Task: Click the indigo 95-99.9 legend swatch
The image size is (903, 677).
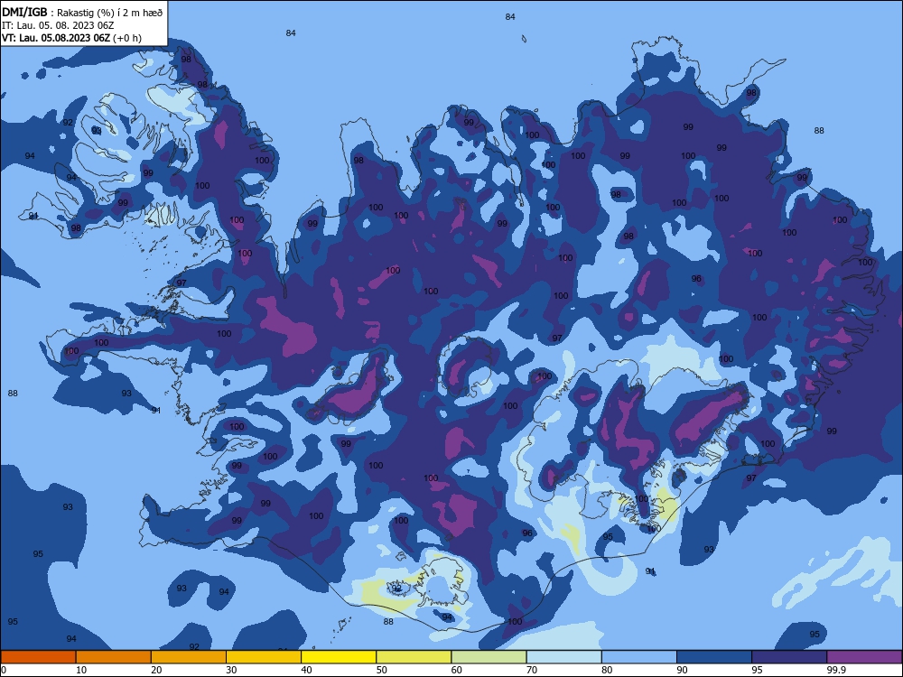Action: pyautogui.click(x=789, y=657)
